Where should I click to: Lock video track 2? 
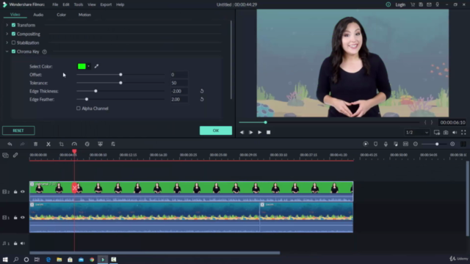point(15,191)
